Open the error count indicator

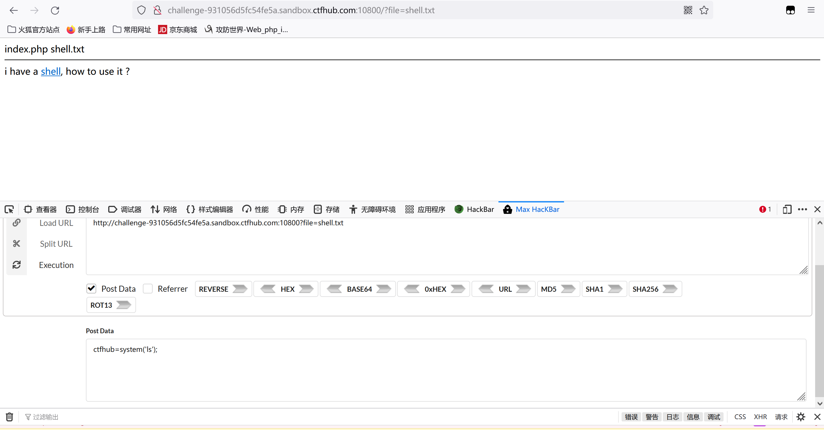click(765, 209)
